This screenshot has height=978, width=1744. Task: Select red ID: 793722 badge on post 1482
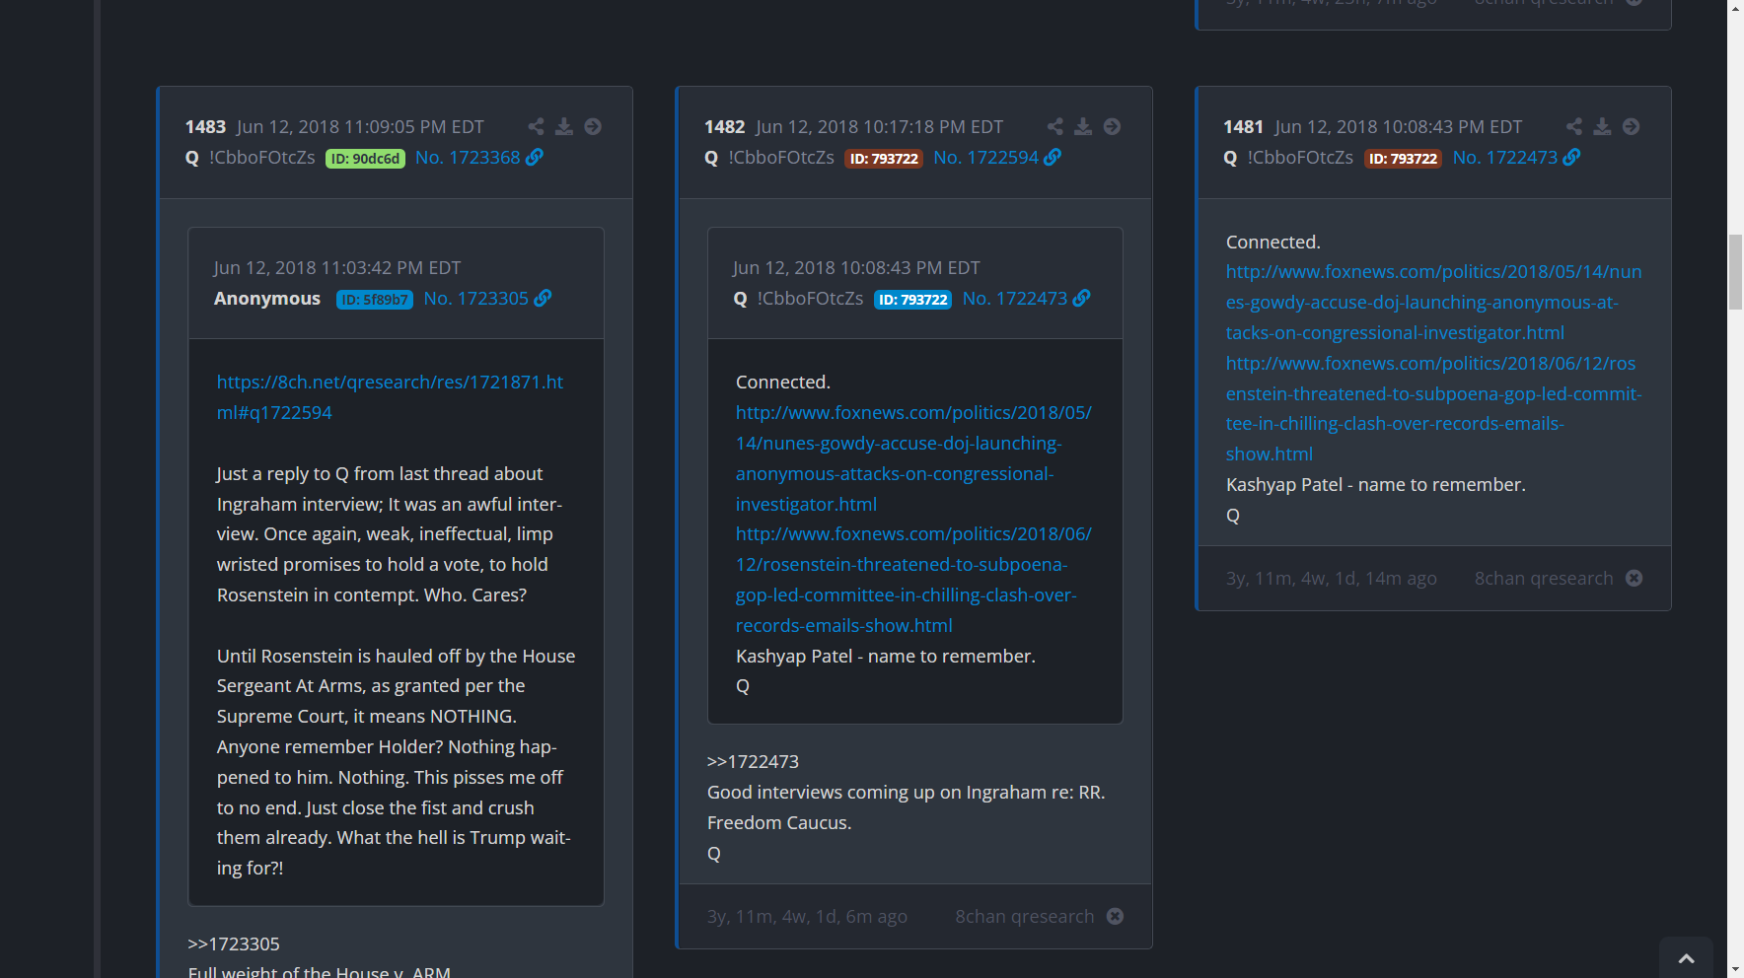click(884, 159)
